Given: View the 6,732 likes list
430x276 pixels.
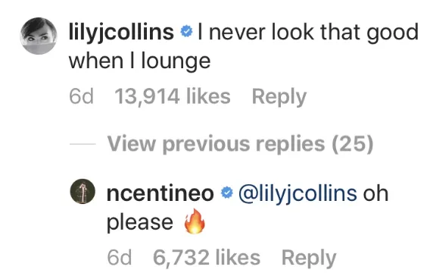Looking at the screenshot, I should click(207, 258).
